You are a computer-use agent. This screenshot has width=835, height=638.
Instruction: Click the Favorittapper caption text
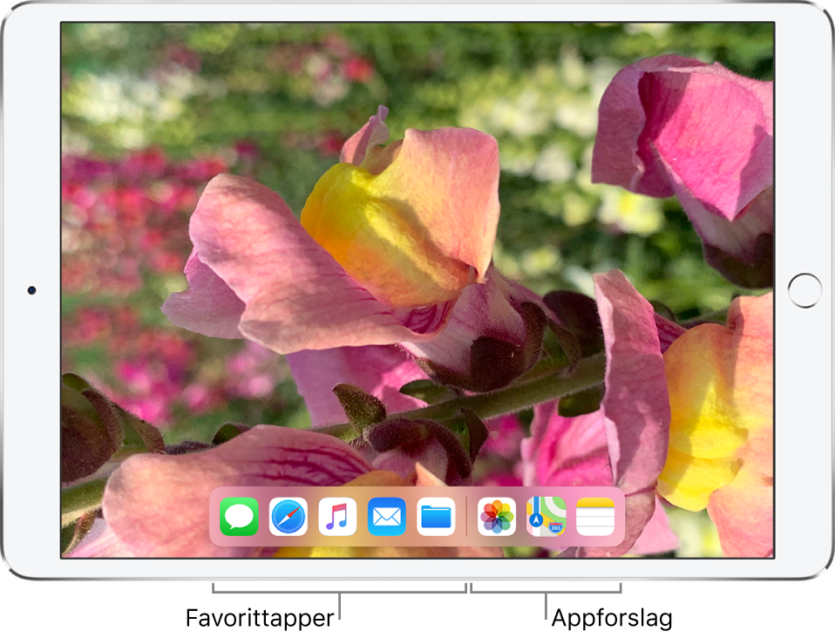click(x=260, y=618)
